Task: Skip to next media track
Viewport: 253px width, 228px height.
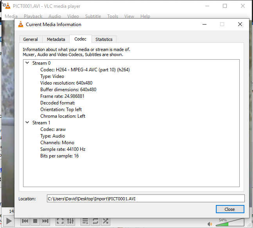Action: (x=45, y=221)
